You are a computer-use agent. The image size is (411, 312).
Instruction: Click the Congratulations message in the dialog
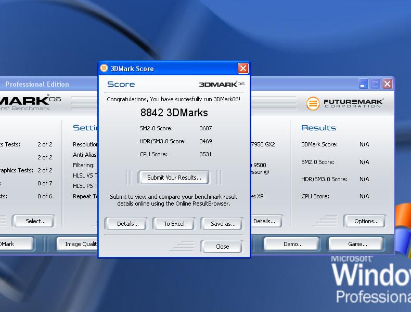174,99
